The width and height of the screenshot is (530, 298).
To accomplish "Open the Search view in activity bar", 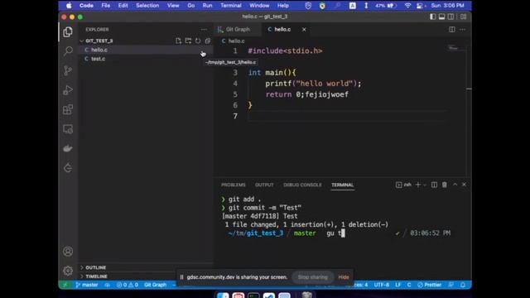I will (x=68, y=51).
